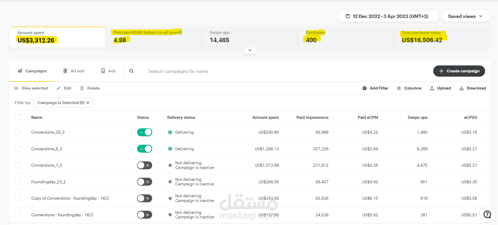The height and width of the screenshot is (225, 498).
Task: Click the Delete trash icon
Action: [x=82, y=88]
